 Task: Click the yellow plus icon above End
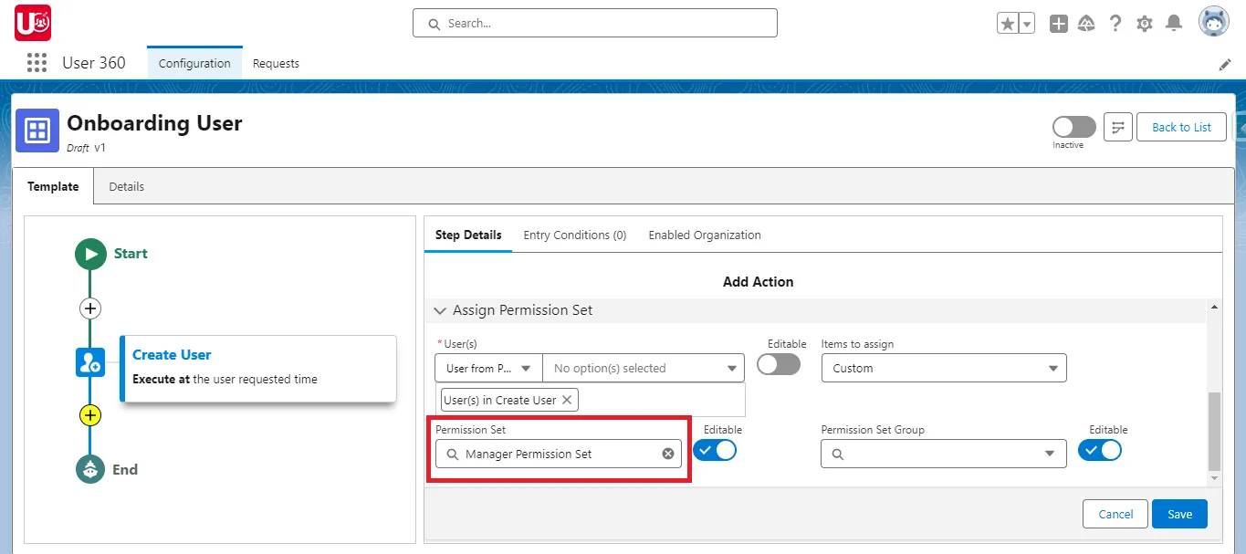[89, 415]
